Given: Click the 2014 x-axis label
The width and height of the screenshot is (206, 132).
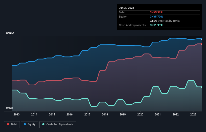Looking at the screenshot, I should pyautogui.click(x=34, y=114).
